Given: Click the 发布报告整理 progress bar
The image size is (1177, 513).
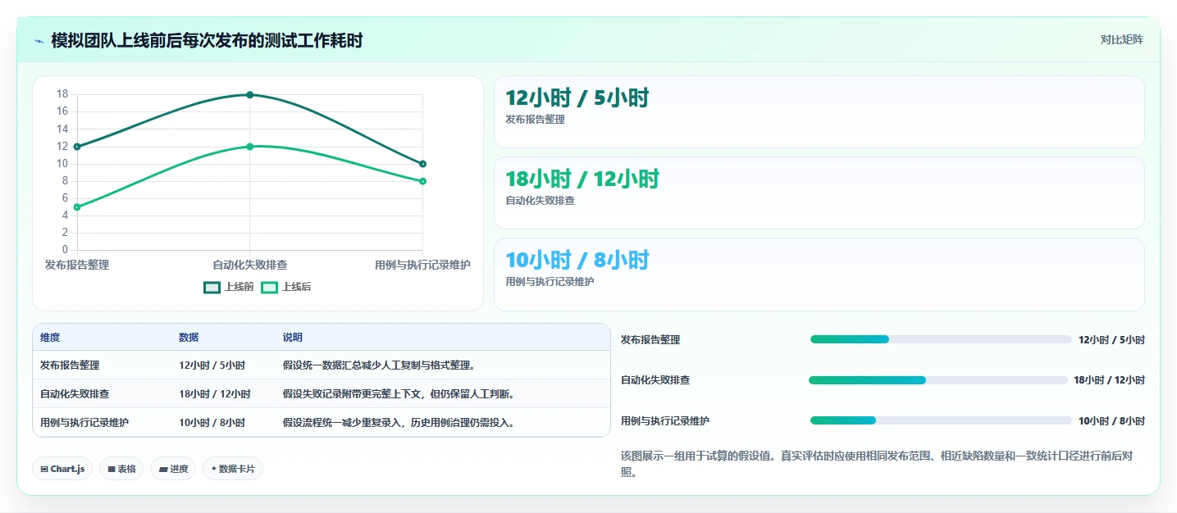Looking at the screenshot, I should [x=941, y=339].
